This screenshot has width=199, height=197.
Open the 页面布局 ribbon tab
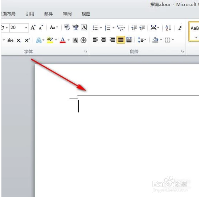(x=8, y=14)
